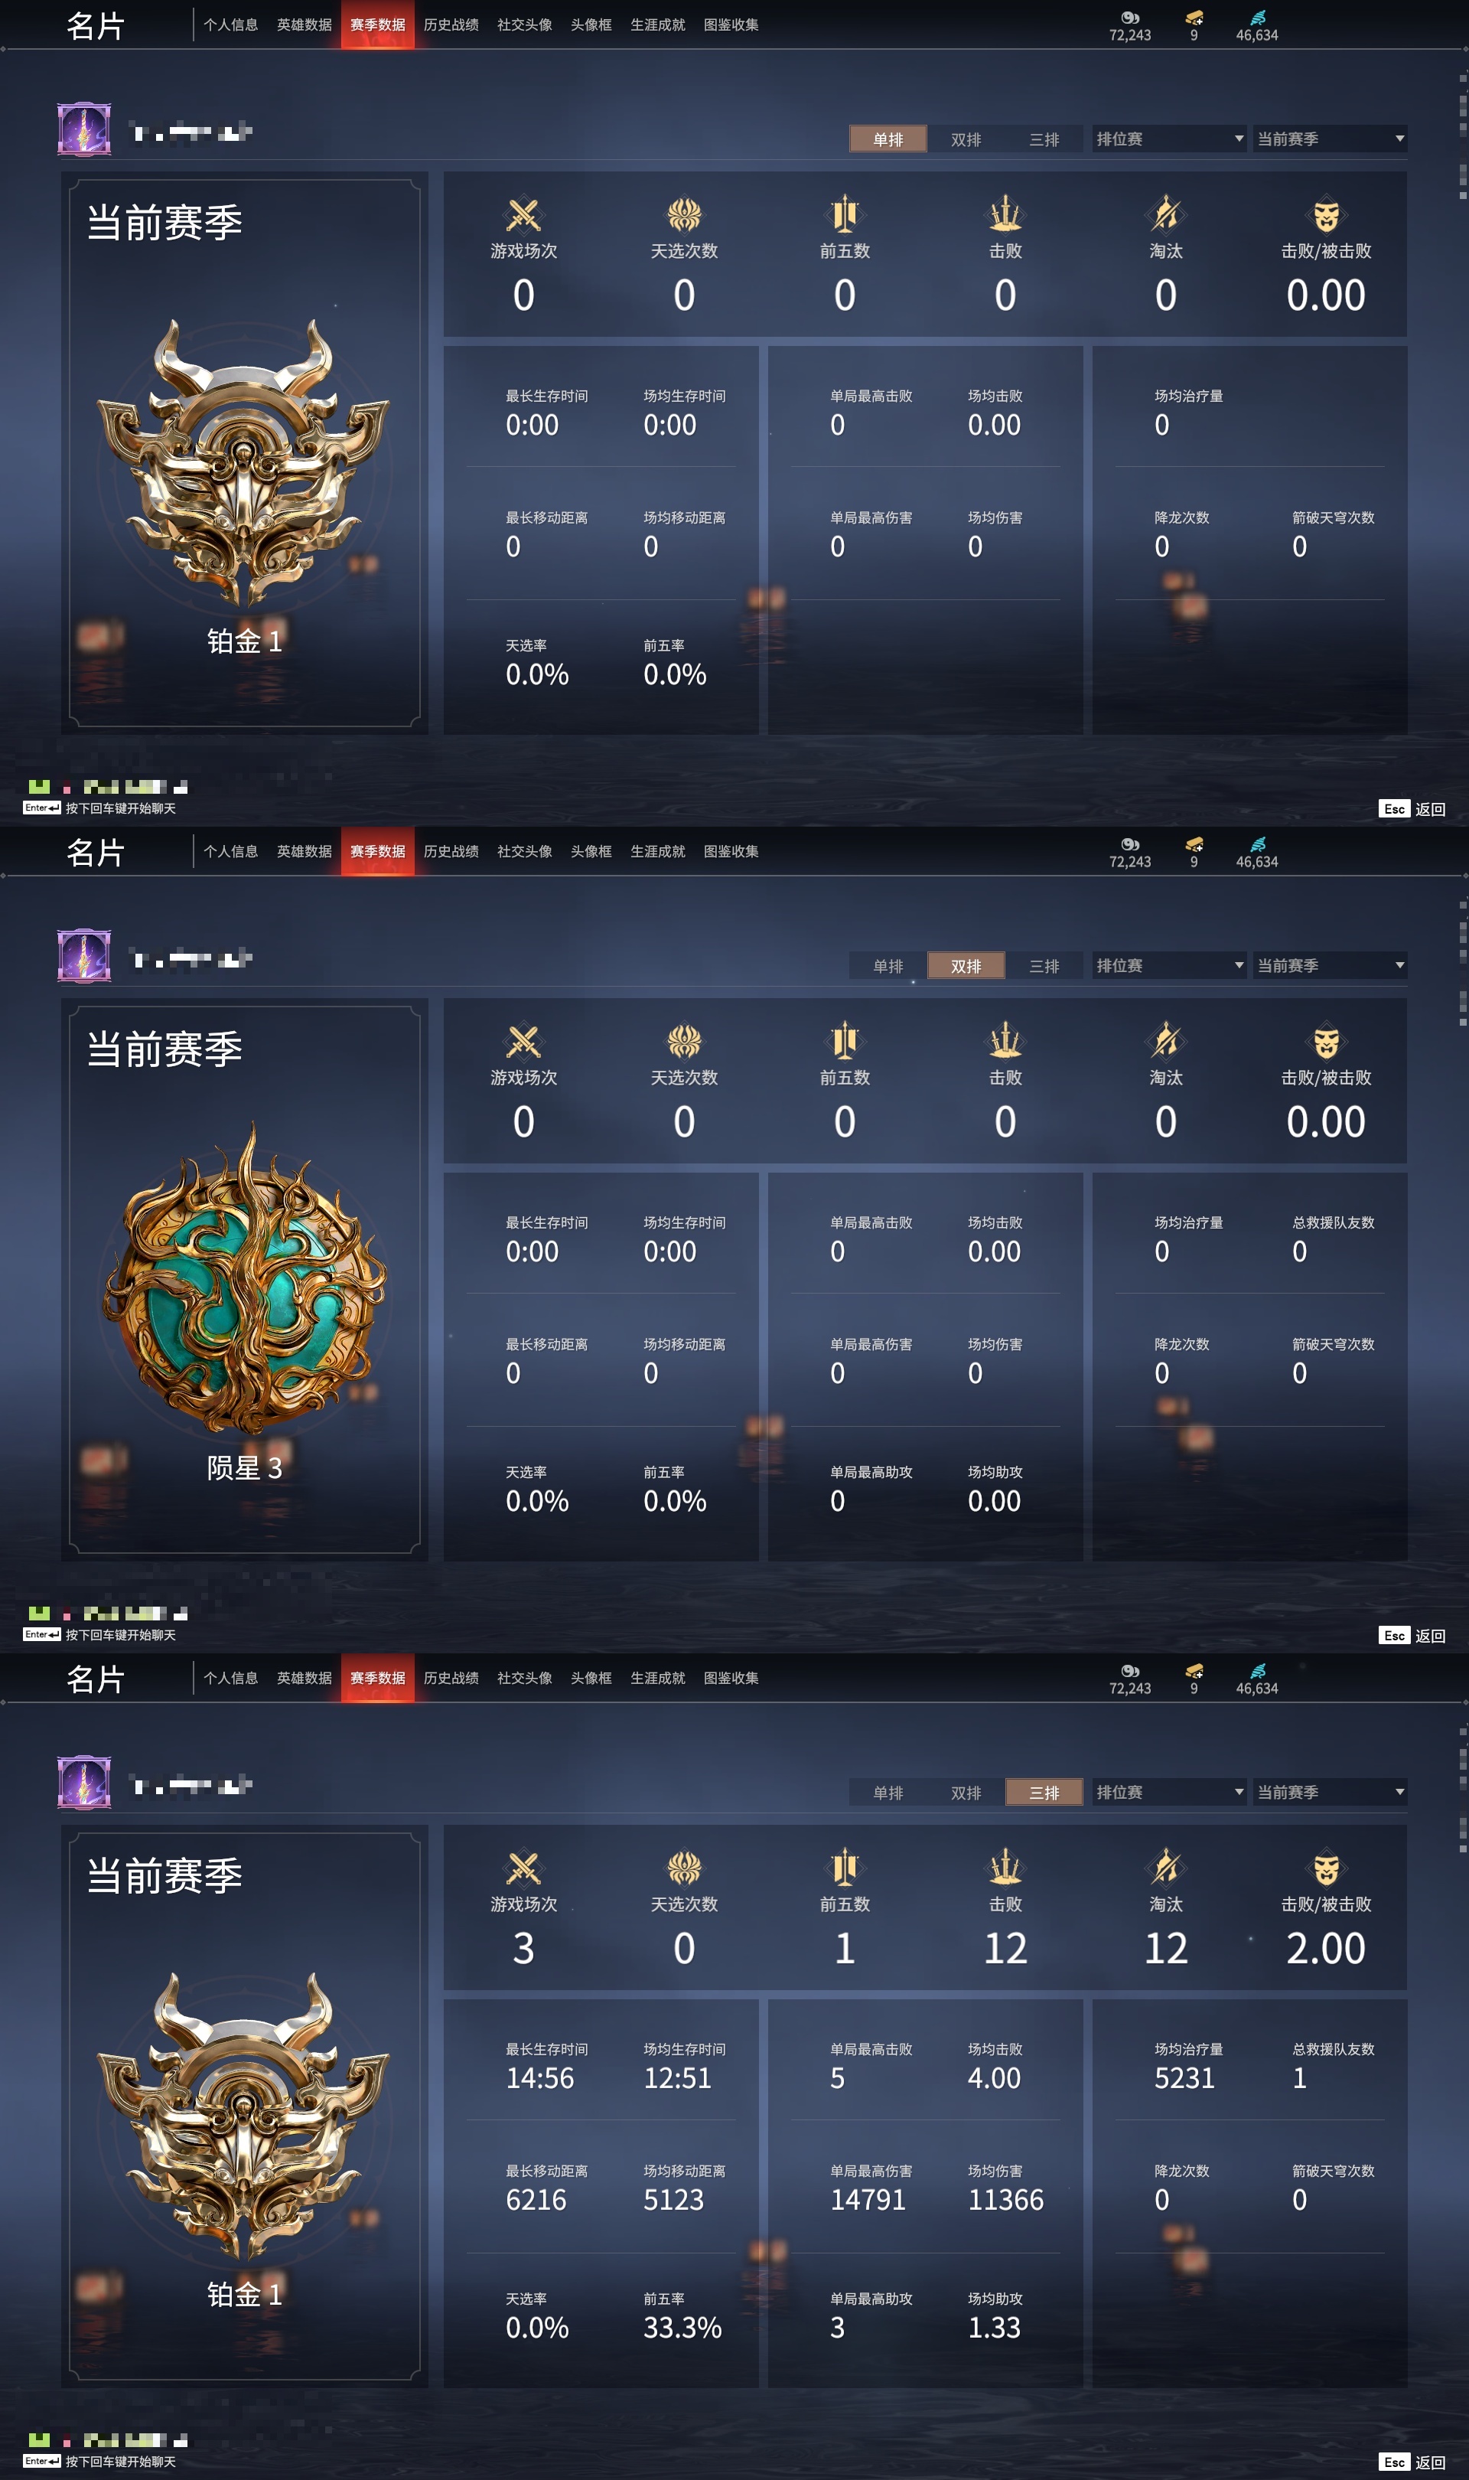Image resolution: width=1469 pixels, height=2480 pixels.
Task: Click the 击败/被击败 mask icon showing 2.00
Action: 1325,1868
